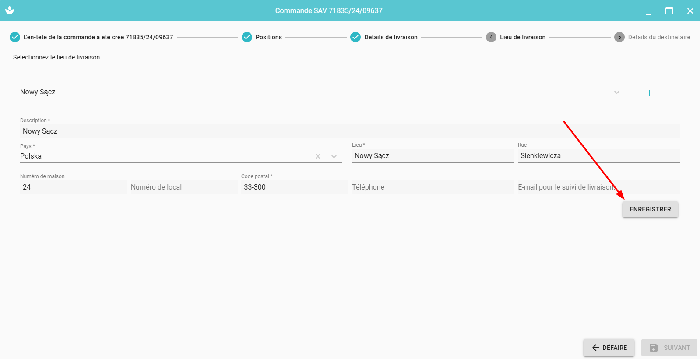Click the Numéro de local field
This screenshot has width=700, height=359.
(x=184, y=187)
